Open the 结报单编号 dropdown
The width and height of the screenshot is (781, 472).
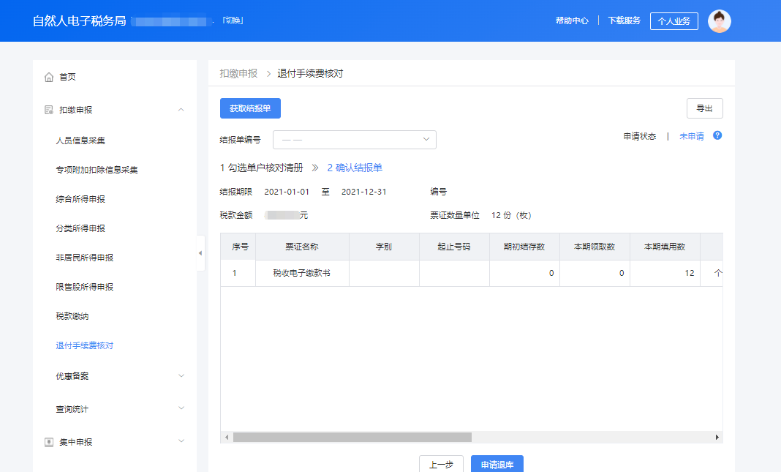(355, 140)
